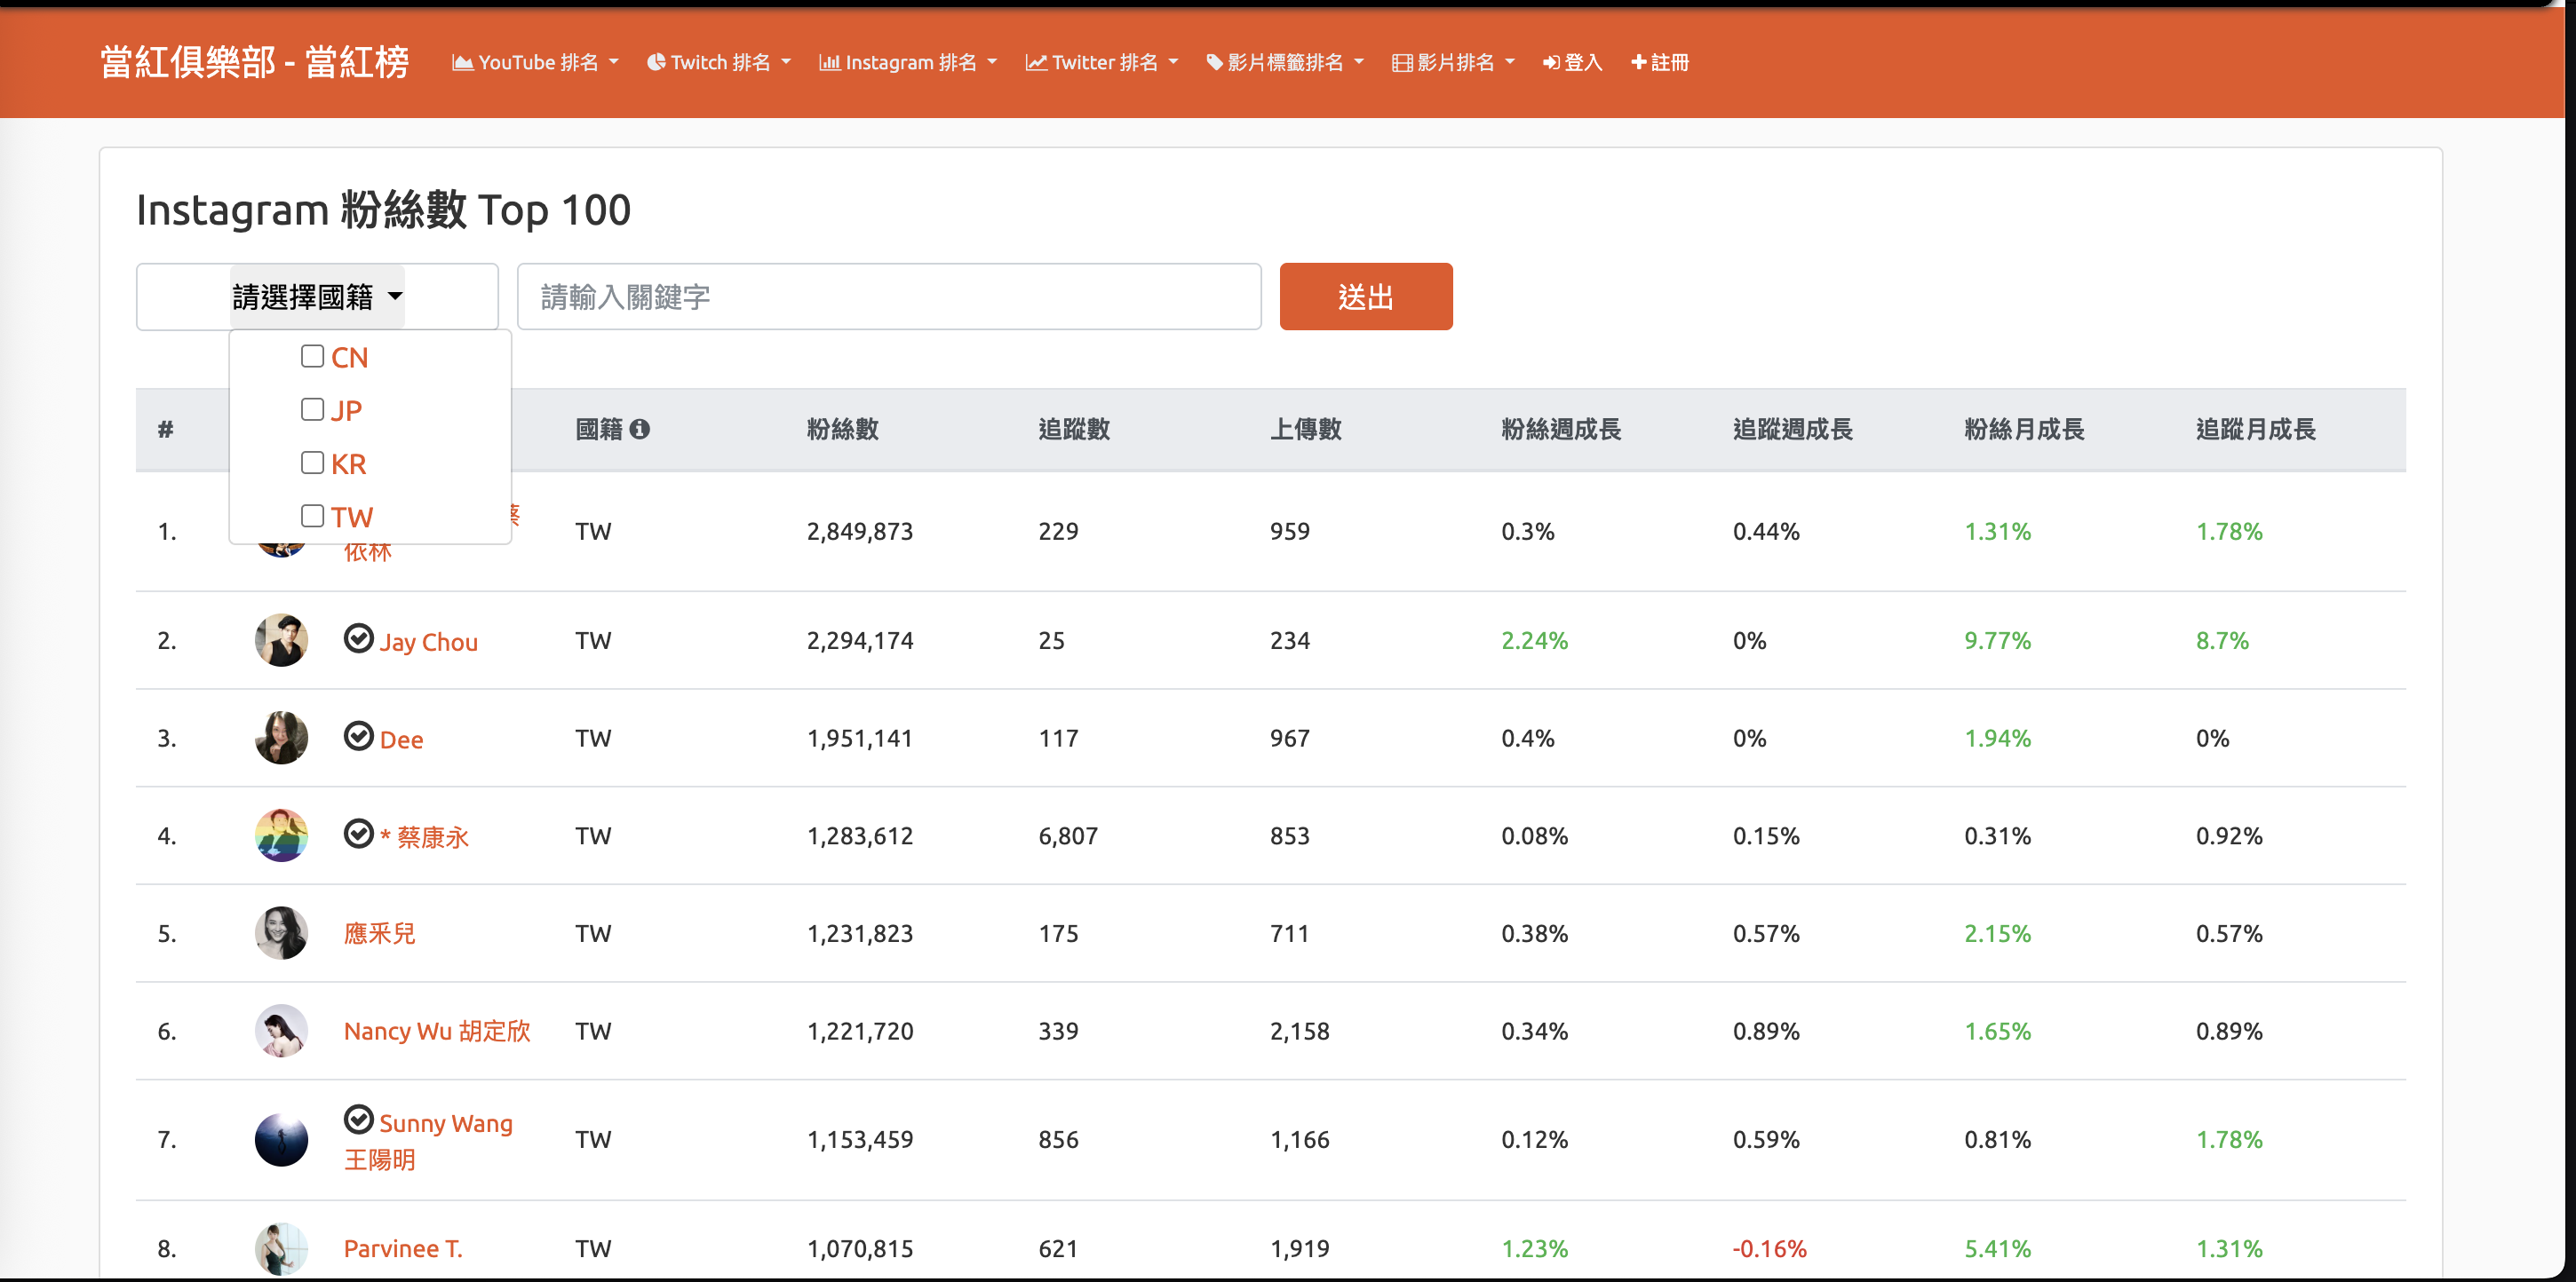The image size is (2576, 1282).
Task: Click Sunny Wang's verified checkmark badge
Action: coord(358,1120)
